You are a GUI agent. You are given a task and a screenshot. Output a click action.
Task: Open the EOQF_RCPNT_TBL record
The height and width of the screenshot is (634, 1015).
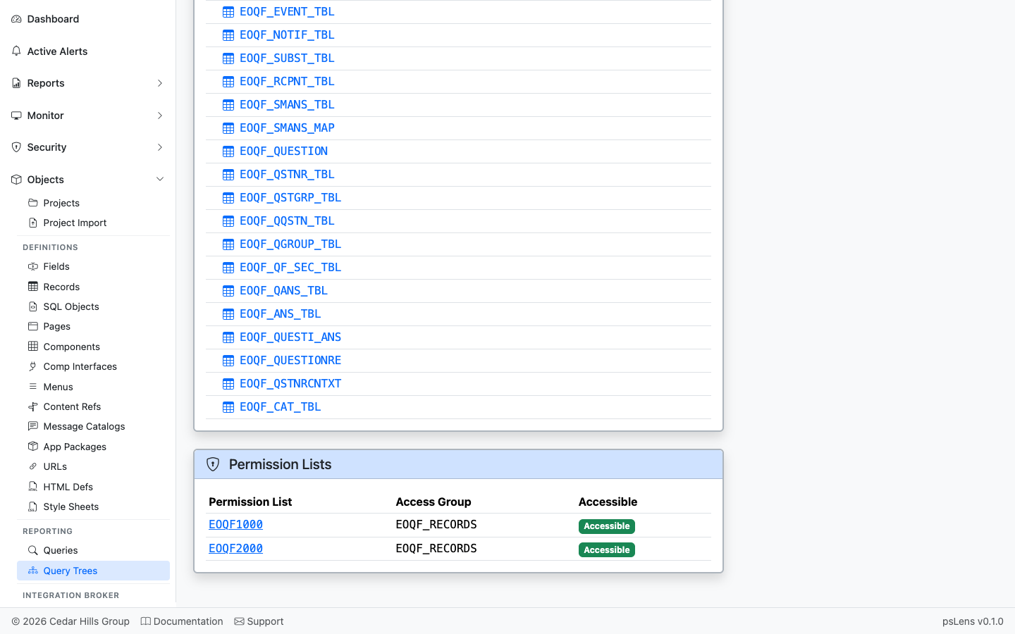tap(287, 81)
